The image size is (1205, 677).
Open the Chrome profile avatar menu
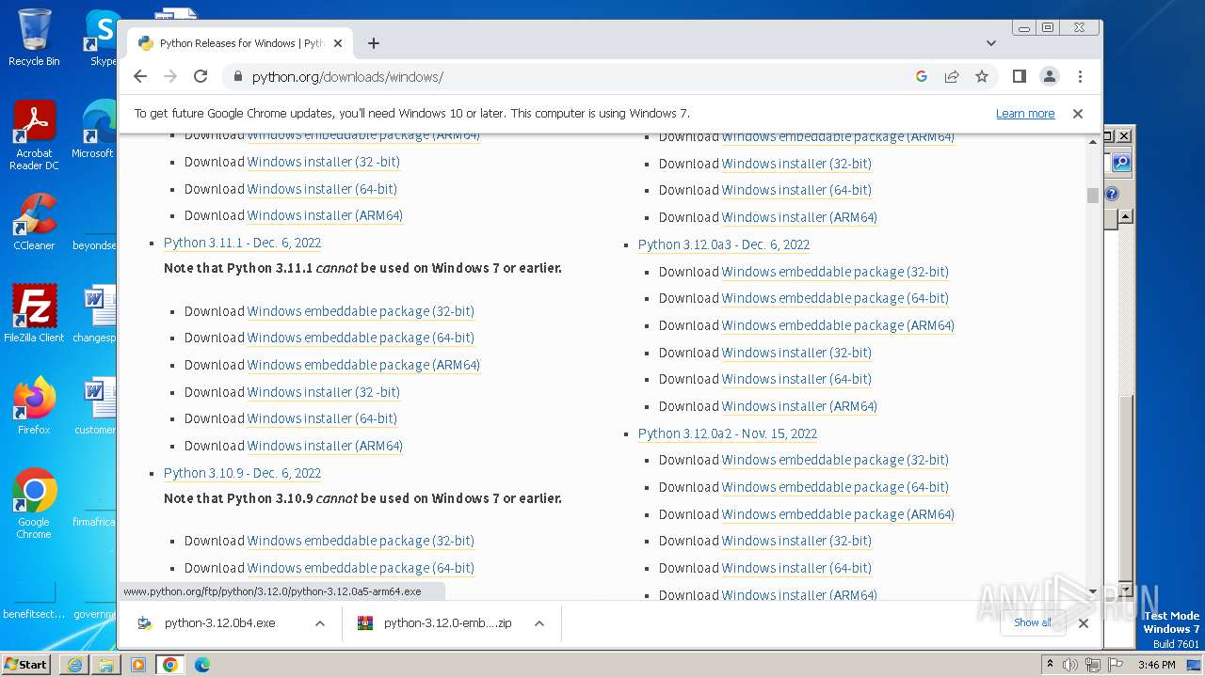pyautogui.click(x=1050, y=77)
